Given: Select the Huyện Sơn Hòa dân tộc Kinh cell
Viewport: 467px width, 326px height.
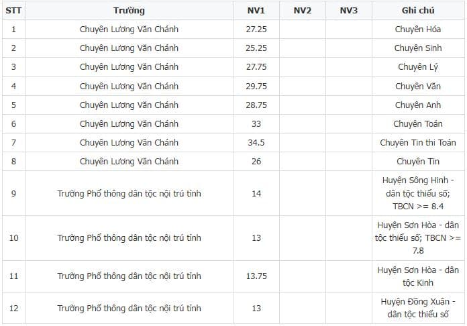Looking at the screenshot, I should pyautogui.click(x=417, y=276).
